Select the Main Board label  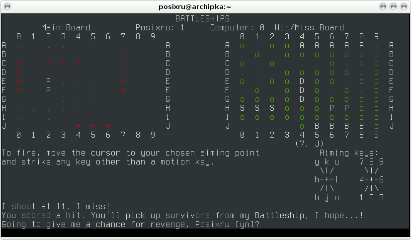point(66,27)
